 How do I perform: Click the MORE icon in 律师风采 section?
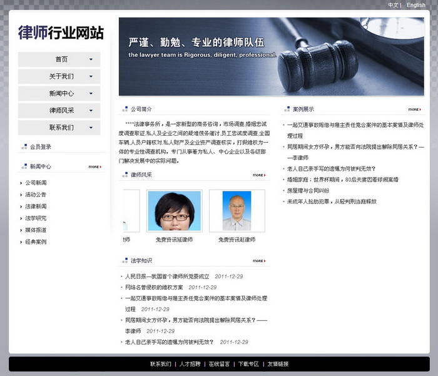coord(259,175)
